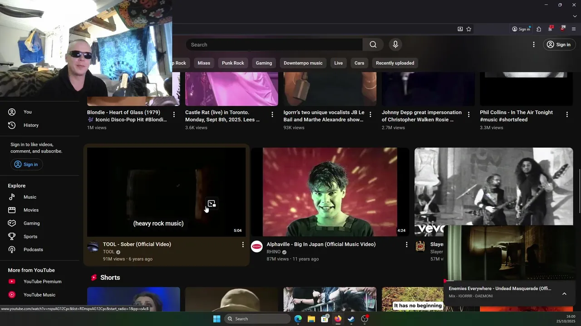Open options for Blondie Heart of Glass short

coord(174,115)
